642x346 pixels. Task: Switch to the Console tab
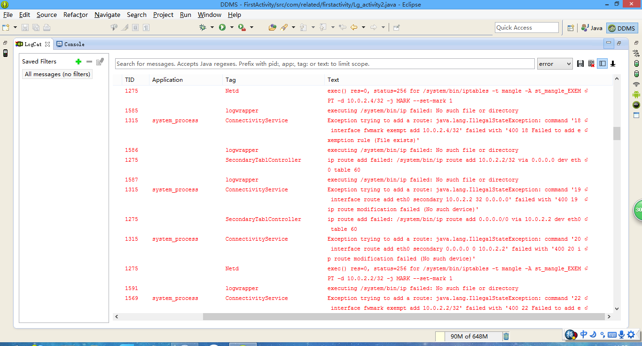pos(70,44)
